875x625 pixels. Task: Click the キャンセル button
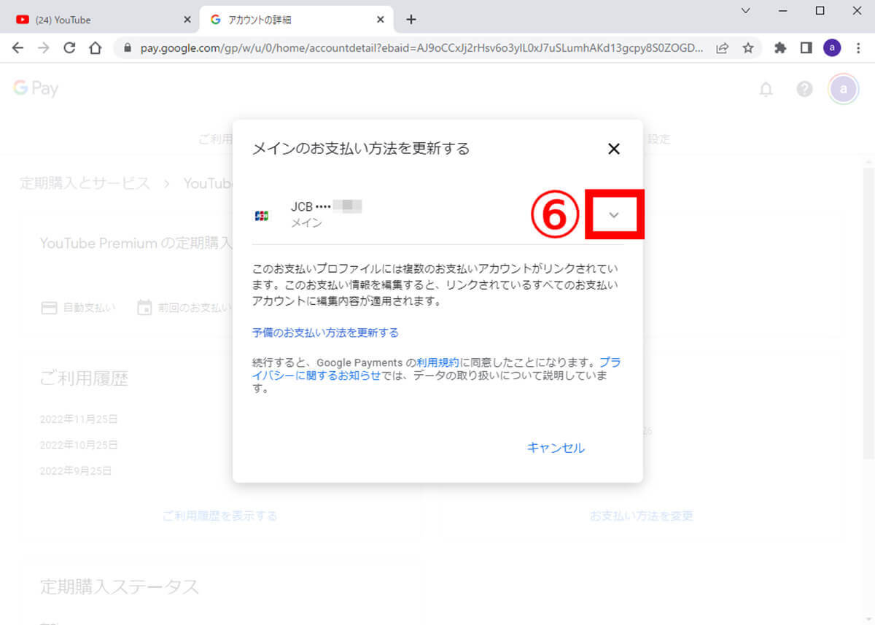coord(556,448)
